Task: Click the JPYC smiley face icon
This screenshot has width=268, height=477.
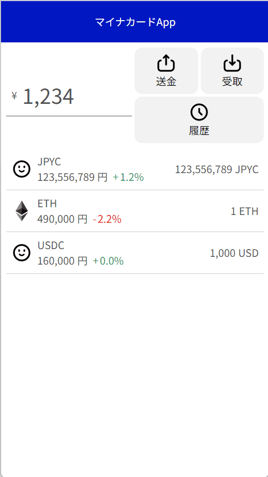Action: coord(22,169)
